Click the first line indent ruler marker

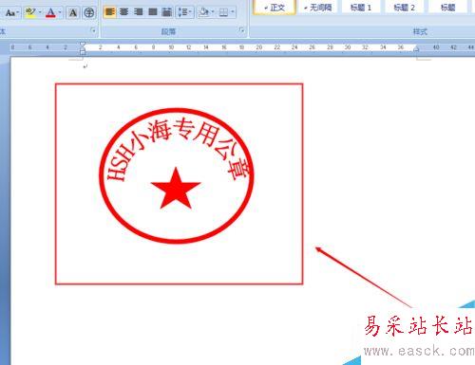tap(83, 45)
